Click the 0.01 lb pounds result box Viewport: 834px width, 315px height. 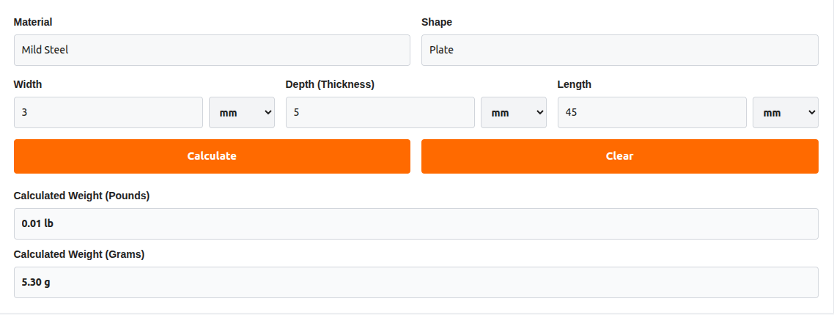pos(416,224)
